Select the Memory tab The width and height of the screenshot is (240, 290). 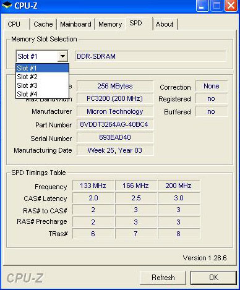110,24
